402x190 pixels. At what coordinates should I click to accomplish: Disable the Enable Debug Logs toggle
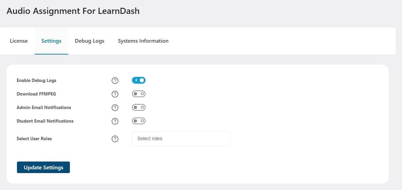click(139, 80)
